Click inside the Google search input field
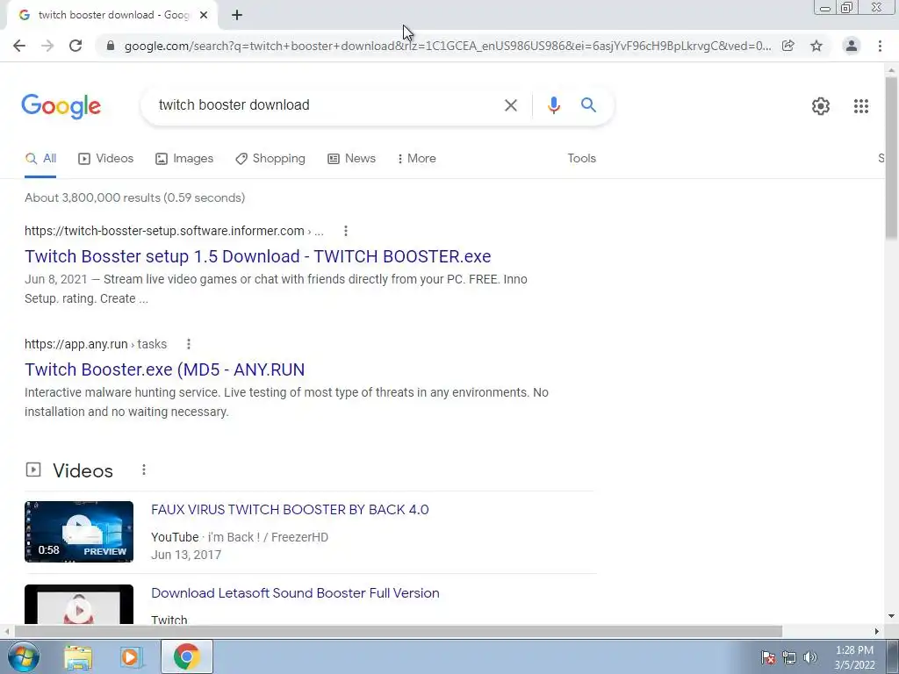Screen dimensions: 899x674 pyautogui.click(x=327, y=105)
